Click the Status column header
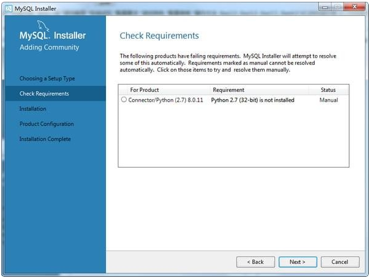This screenshot has width=370, height=278. 328,90
